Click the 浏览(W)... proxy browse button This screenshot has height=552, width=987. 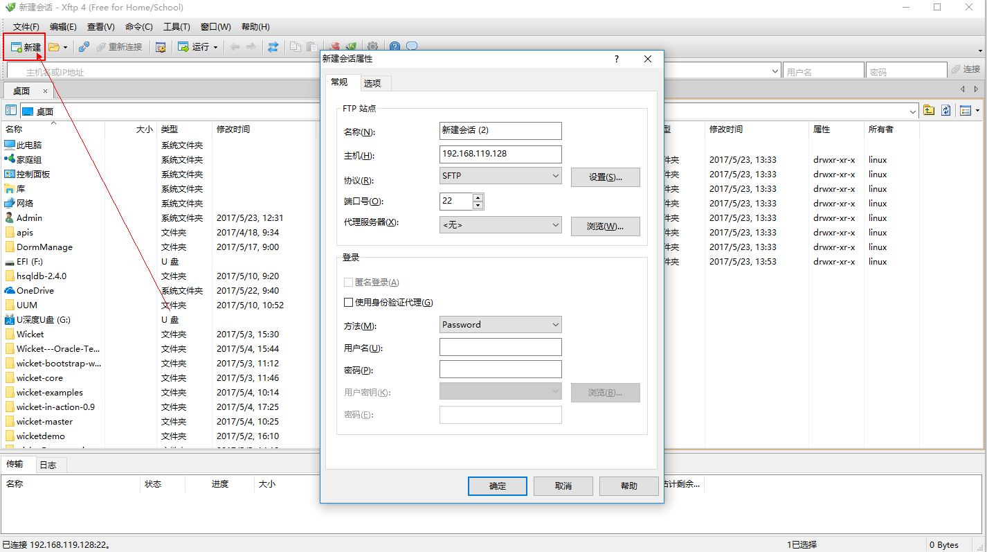(606, 226)
